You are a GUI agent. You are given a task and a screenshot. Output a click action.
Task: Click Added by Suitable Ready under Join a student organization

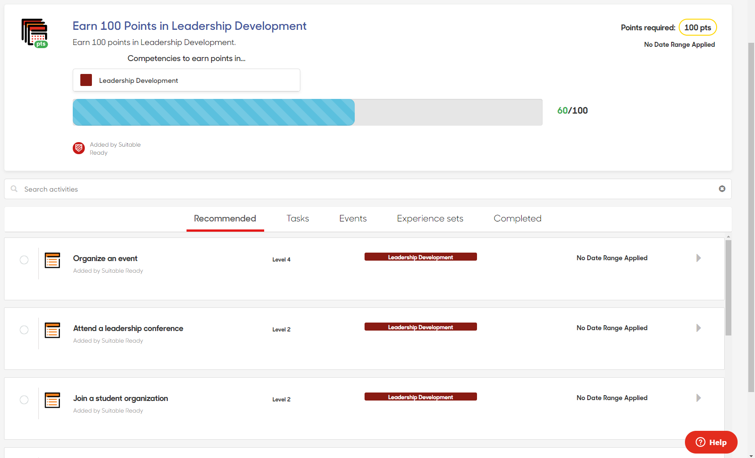(108, 411)
